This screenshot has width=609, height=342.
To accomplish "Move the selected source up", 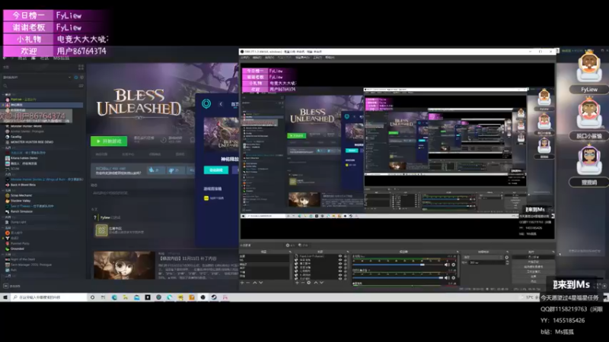I will (316, 283).
